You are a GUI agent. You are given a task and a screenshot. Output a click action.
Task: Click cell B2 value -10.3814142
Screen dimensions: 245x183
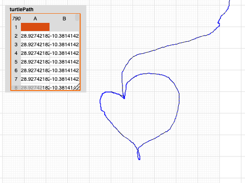point(64,36)
